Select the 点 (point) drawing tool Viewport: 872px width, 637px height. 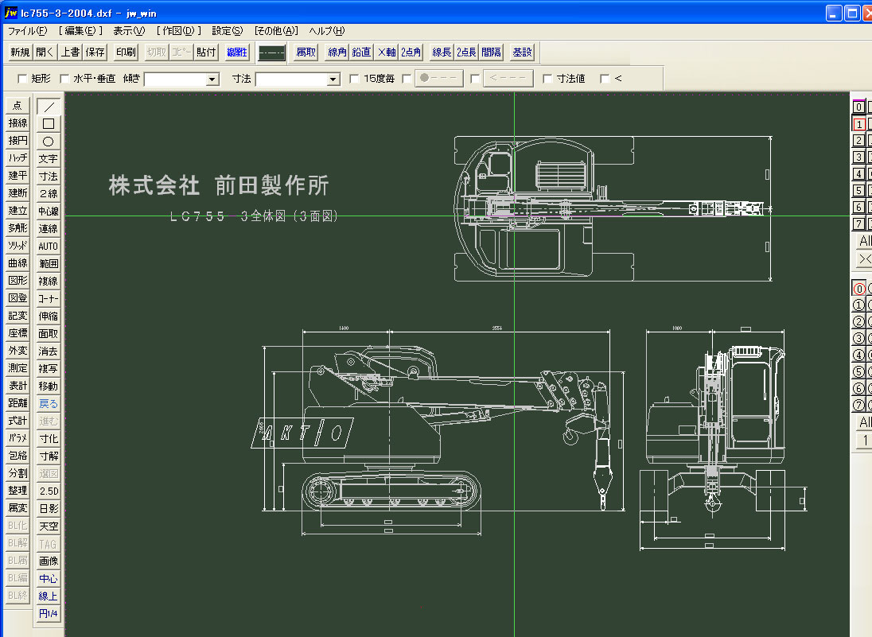(16, 105)
